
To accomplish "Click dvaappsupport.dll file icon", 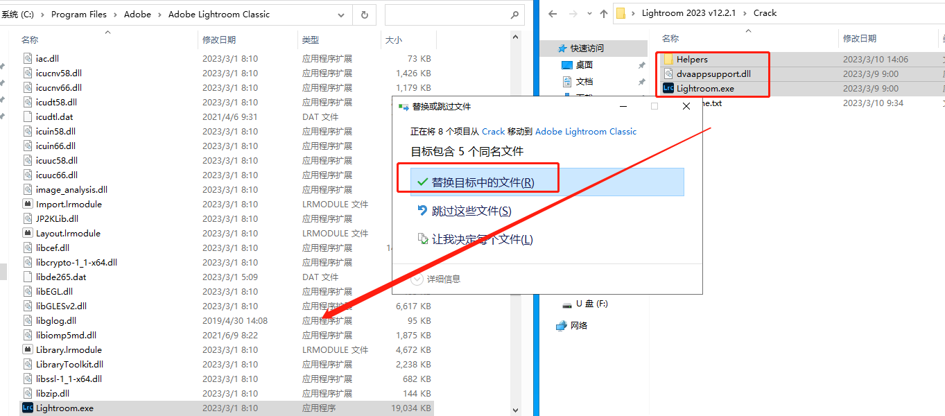I will click(x=668, y=73).
